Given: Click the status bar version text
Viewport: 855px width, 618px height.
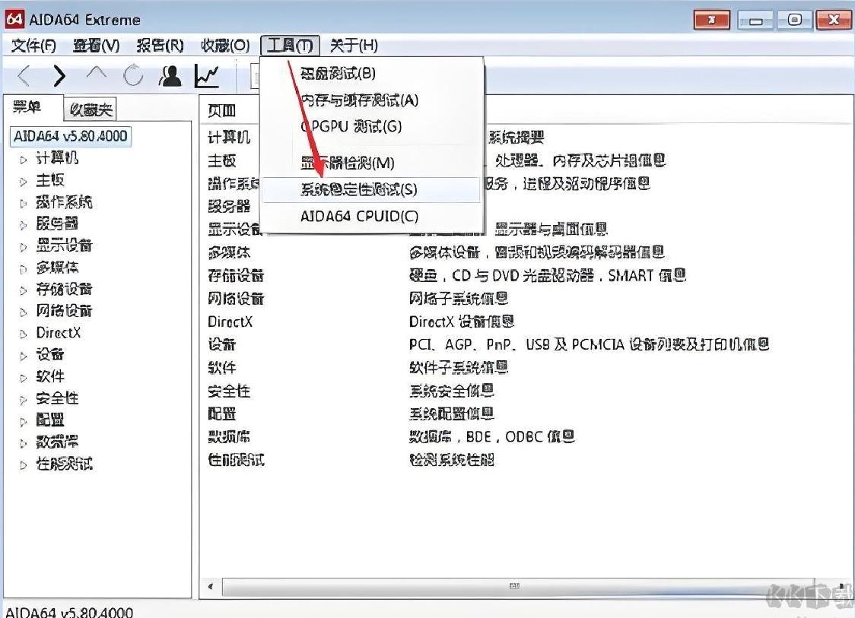Looking at the screenshot, I should (69, 612).
